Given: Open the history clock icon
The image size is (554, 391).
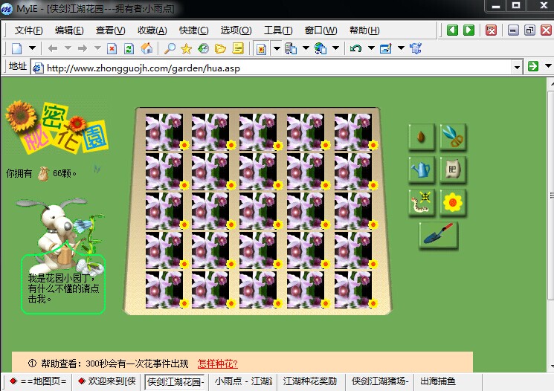Looking at the screenshot, I should click(204, 48).
